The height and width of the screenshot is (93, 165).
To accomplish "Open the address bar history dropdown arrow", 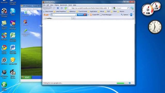I will 111,8.
